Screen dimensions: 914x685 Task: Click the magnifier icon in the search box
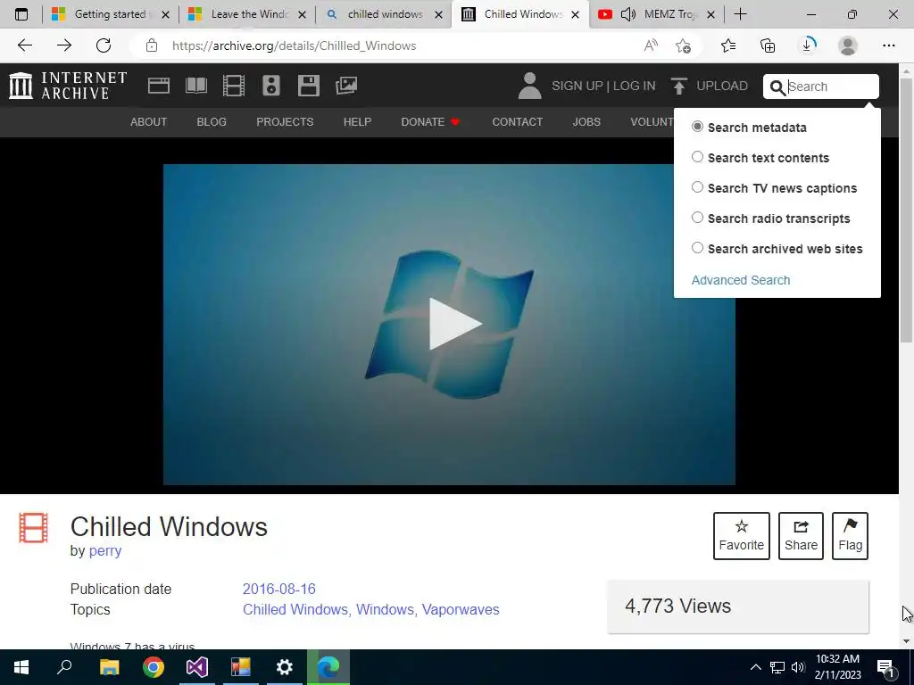(777, 87)
